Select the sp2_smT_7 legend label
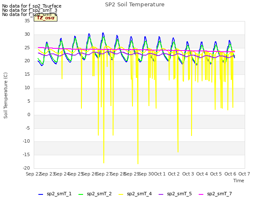 219,194
